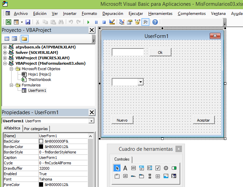Run the macro with green play icon
This screenshot has width=243, height=187.
[x=88, y=22]
